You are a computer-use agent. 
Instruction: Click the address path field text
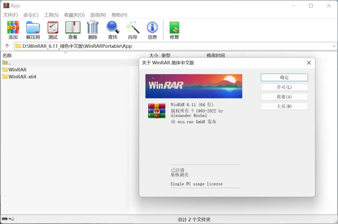(x=77, y=46)
